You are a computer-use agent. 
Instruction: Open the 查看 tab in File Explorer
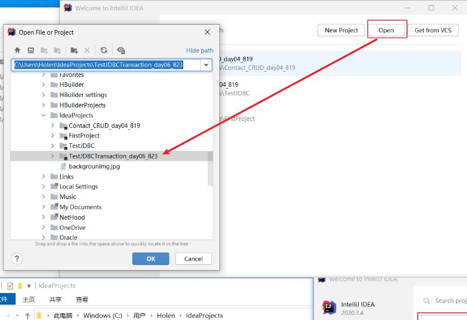82,299
